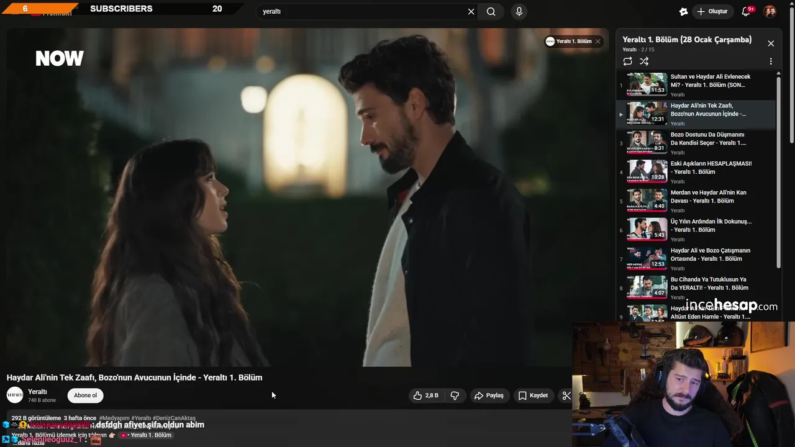The width and height of the screenshot is (795, 447).
Task: Save the video with Kaydet
Action: click(x=533, y=395)
